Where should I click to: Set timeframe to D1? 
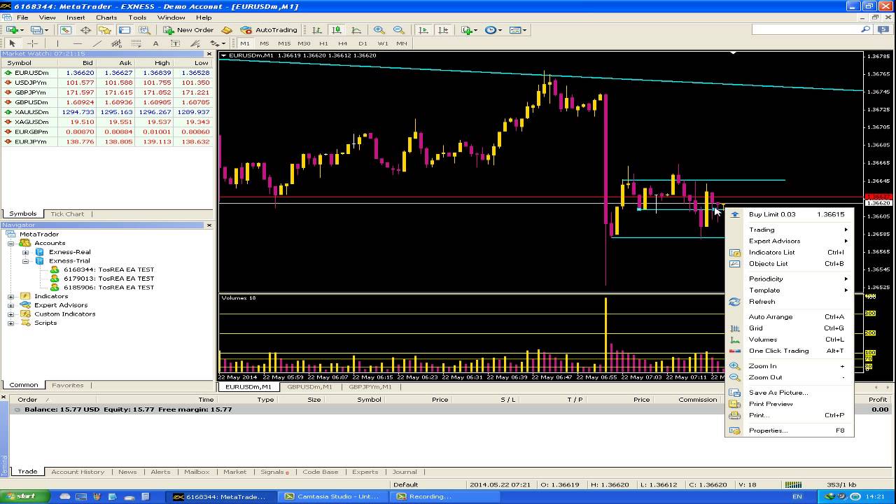tap(363, 43)
